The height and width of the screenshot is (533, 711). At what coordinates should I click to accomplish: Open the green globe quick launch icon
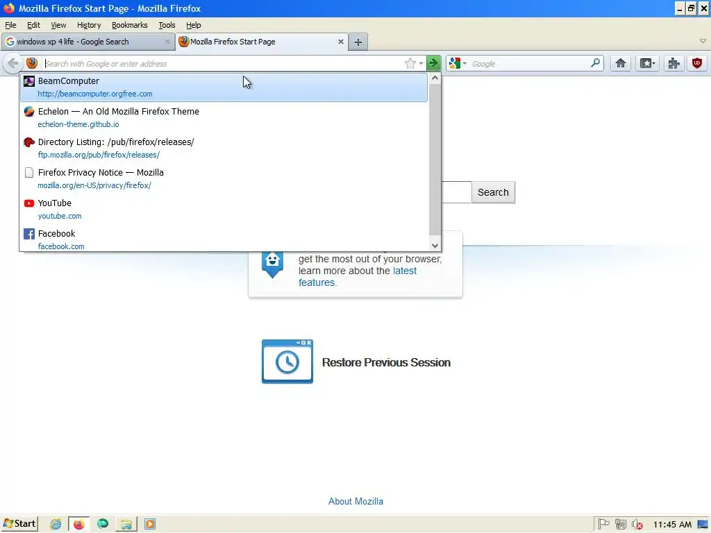tap(103, 523)
